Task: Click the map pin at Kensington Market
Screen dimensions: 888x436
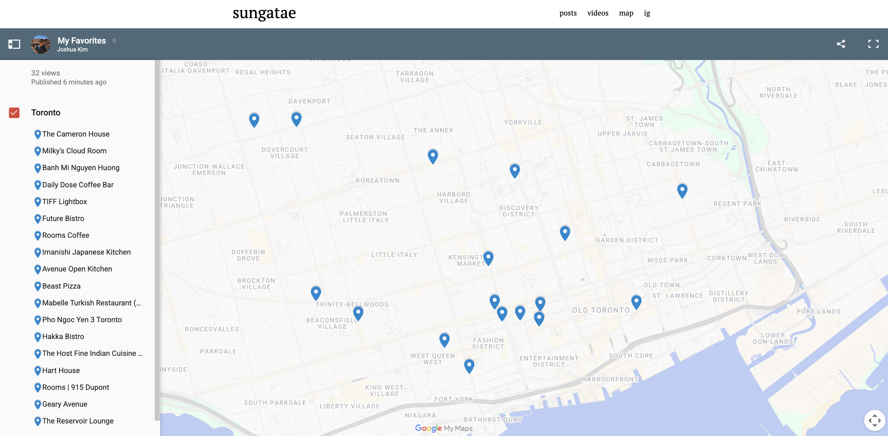Action: pyautogui.click(x=488, y=259)
